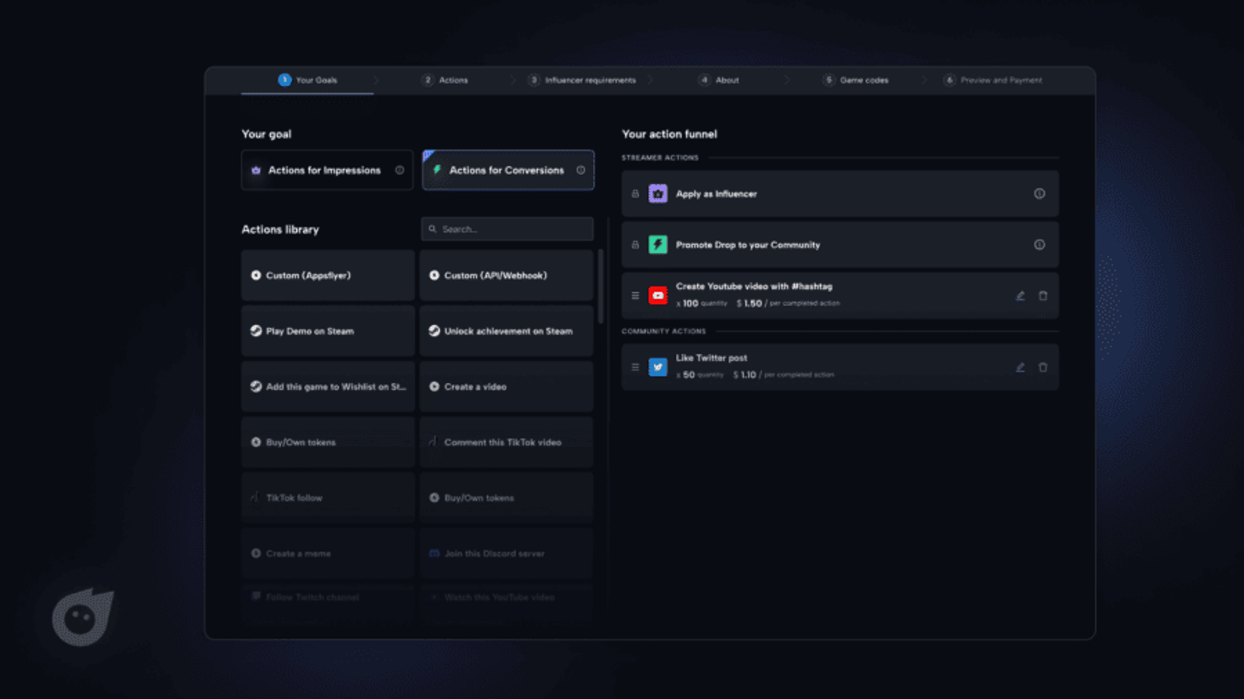
Task: Open info for Promote Drop to Community
Action: pyautogui.click(x=1039, y=245)
